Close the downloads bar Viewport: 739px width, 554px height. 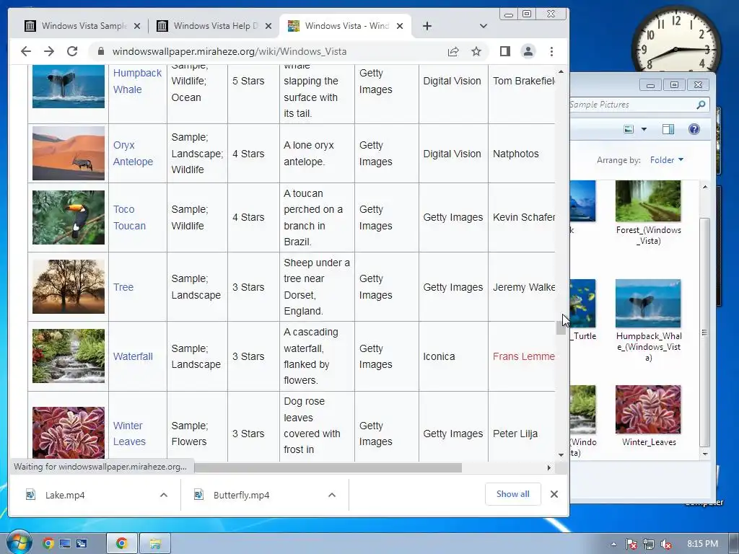tap(554, 494)
